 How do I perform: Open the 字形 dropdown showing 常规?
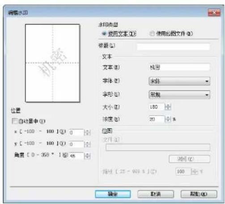[179, 95]
